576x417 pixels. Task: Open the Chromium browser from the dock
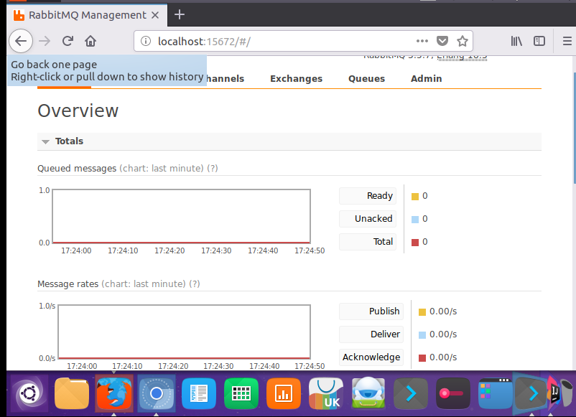pos(157,393)
